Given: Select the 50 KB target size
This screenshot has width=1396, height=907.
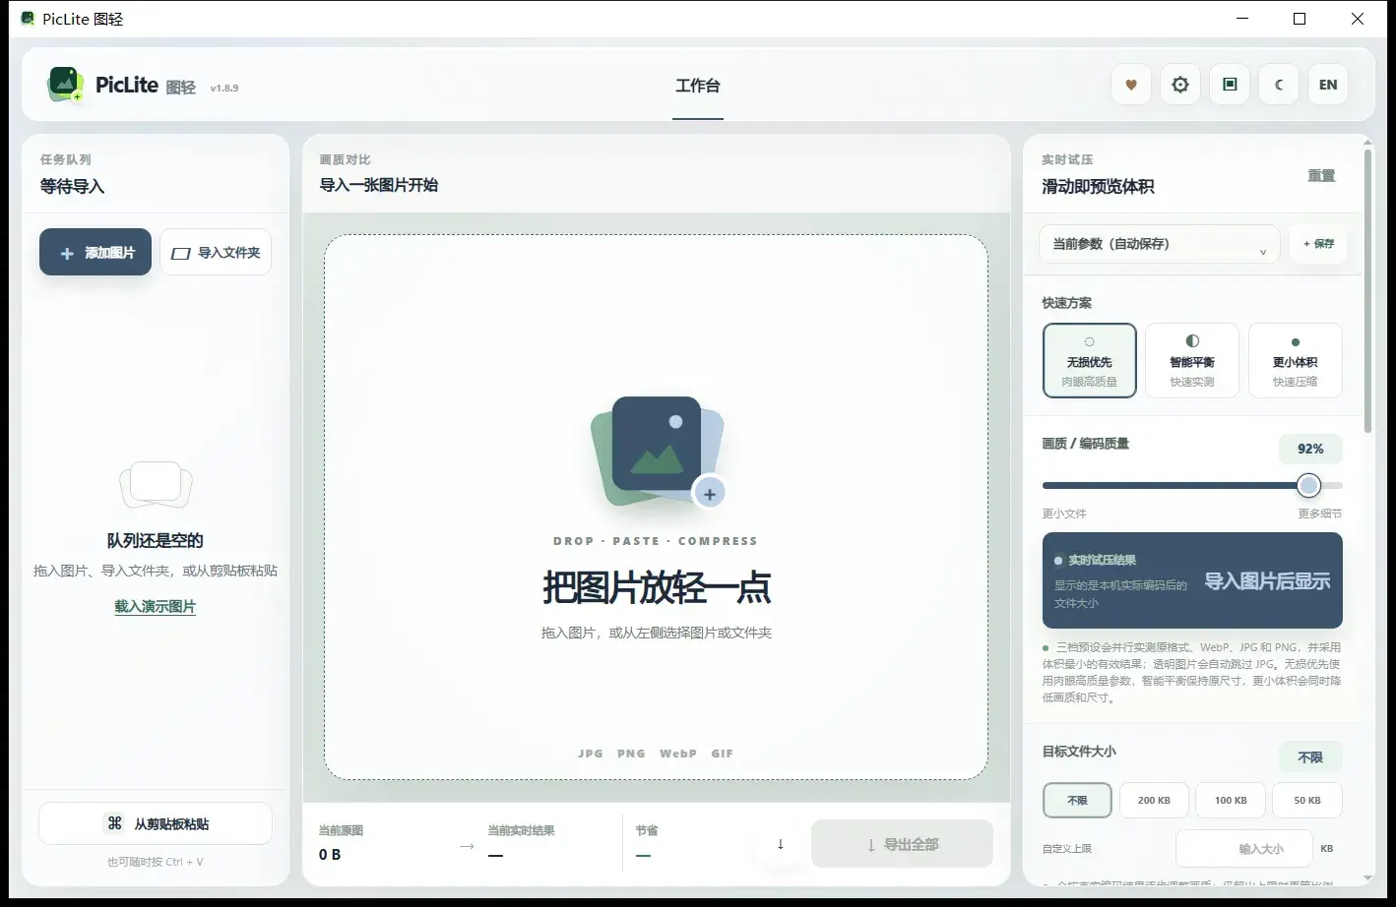Looking at the screenshot, I should coord(1307,801).
